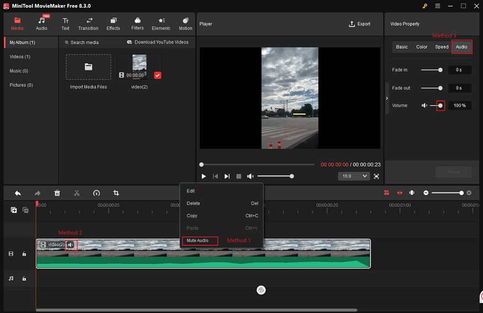Click the Undo arrow in timeline toolbar
Viewport: 483px width, 313px height.
[x=18, y=193]
